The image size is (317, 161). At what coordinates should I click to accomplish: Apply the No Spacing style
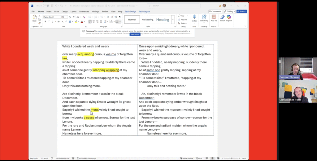click(x=148, y=20)
